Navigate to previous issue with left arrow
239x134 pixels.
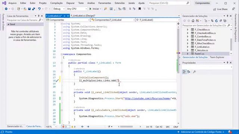click(83, 127)
